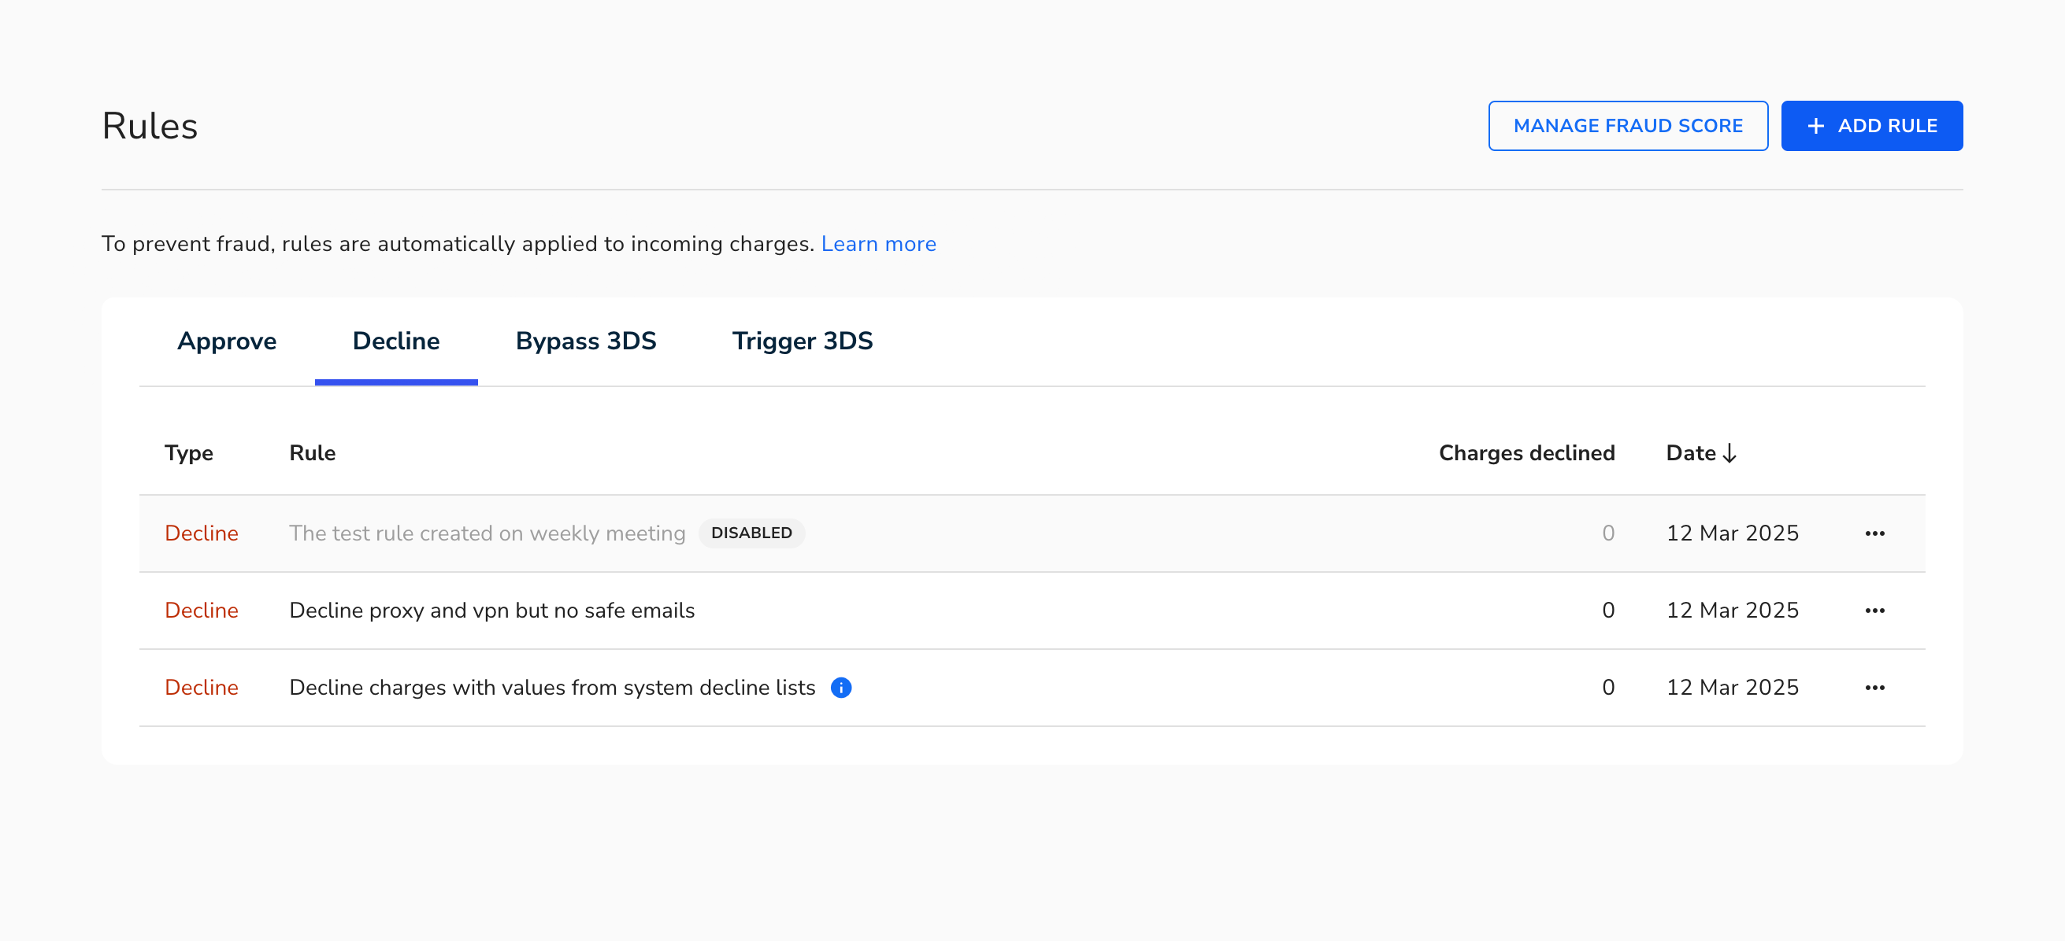
Task: Open the system decline lists rule row
Action: point(1032,687)
